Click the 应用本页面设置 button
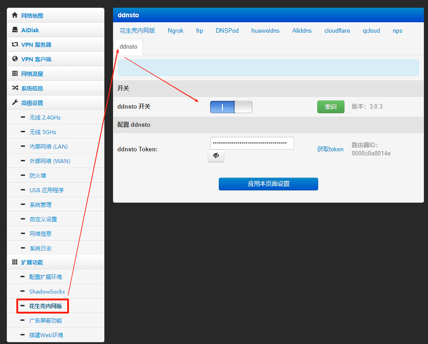 click(268, 184)
